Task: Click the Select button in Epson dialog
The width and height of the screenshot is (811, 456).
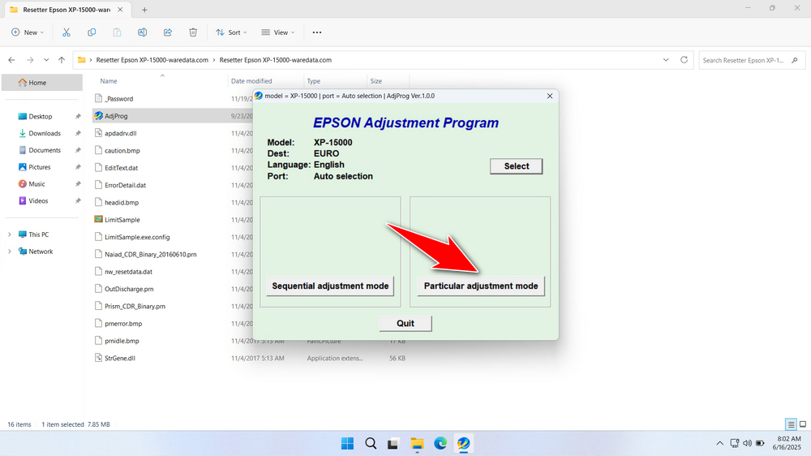Action: (x=516, y=166)
